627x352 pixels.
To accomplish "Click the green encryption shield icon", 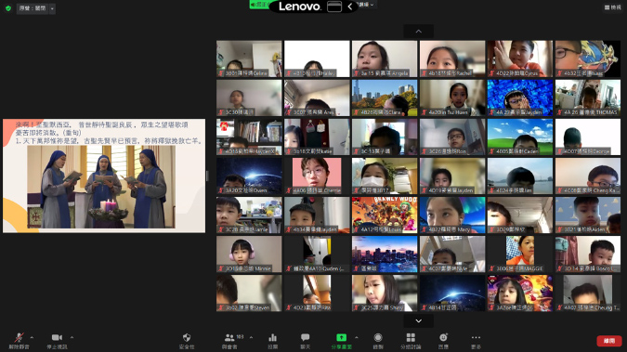I will [8, 8].
